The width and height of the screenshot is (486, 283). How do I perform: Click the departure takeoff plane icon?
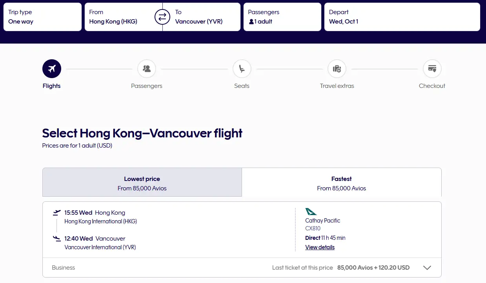pyautogui.click(x=57, y=213)
